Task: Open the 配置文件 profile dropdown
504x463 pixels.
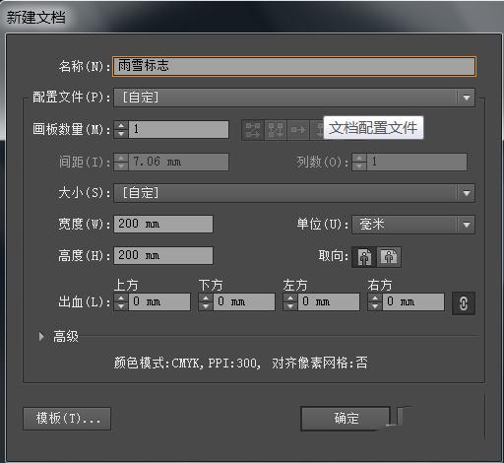Action: [x=294, y=98]
